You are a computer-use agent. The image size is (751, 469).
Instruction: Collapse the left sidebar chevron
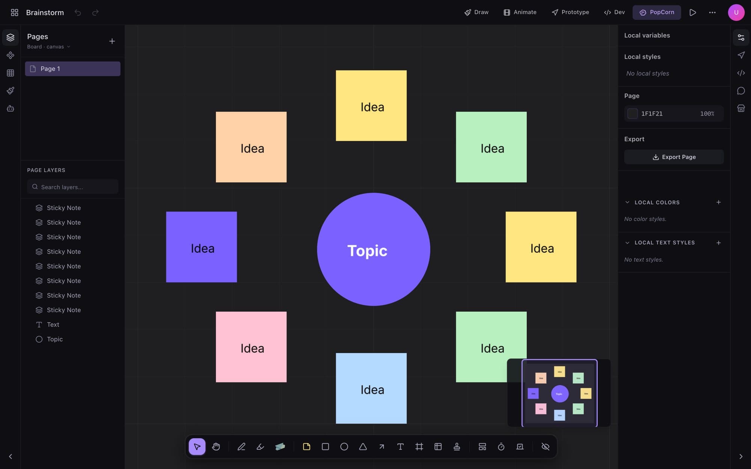pyautogui.click(x=11, y=457)
